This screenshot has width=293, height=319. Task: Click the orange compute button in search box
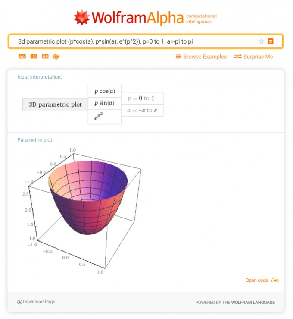[271, 41]
